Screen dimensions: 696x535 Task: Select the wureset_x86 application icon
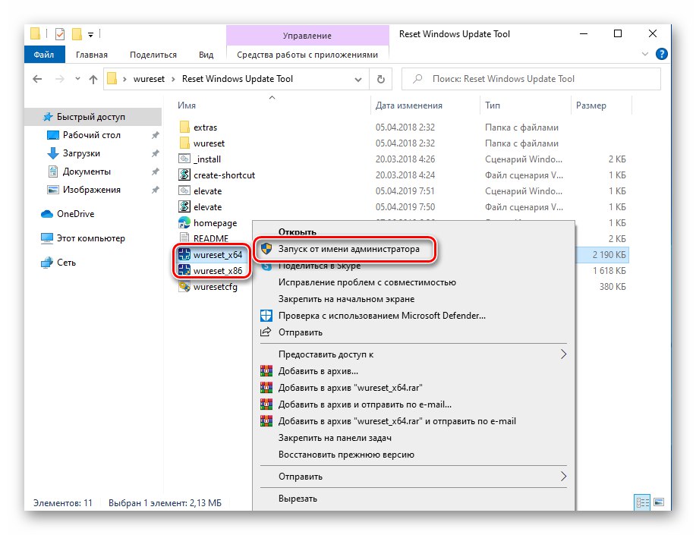(184, 270)
